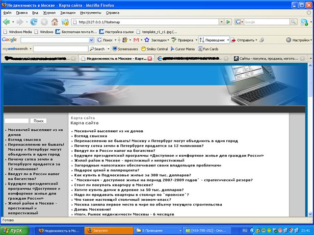Image resolution: width=314 pixels, height=235 pixels.
Task: Expand Google toolbar search field dropdown
Action: 91,40
